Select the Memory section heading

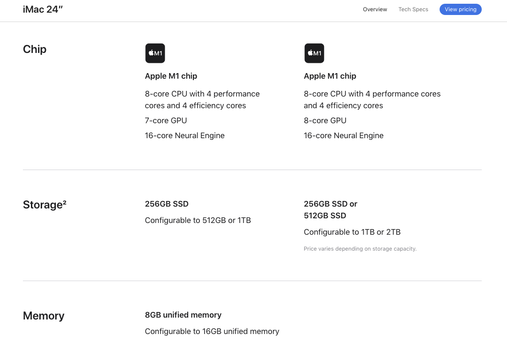(44, 316)
